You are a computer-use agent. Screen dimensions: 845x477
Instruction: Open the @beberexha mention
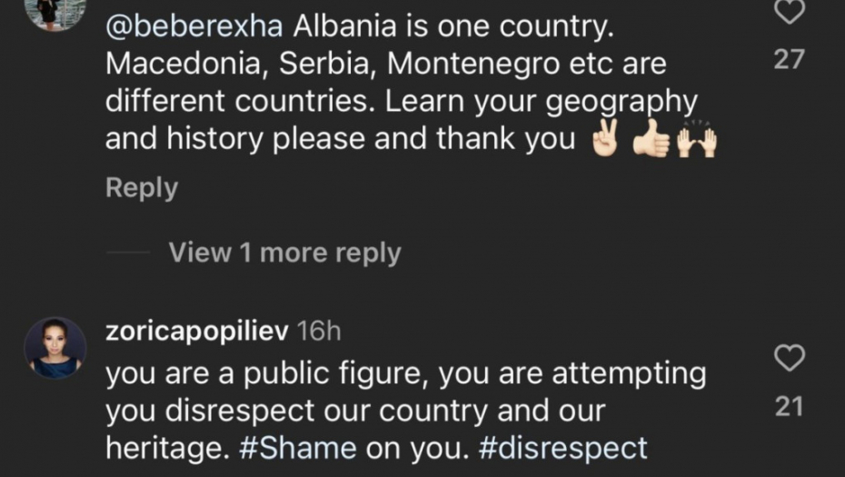tap(195, 27)
